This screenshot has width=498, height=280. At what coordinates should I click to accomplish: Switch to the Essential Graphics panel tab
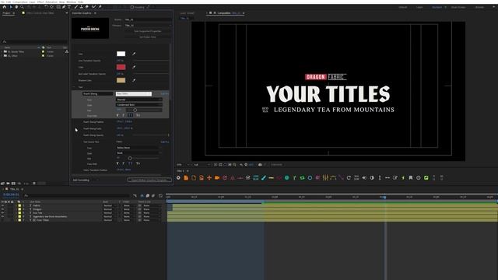coord(82,13)
